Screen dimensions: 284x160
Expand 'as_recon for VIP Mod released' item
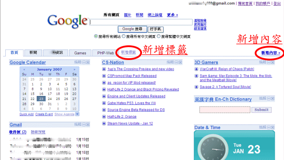pos(104,83)
